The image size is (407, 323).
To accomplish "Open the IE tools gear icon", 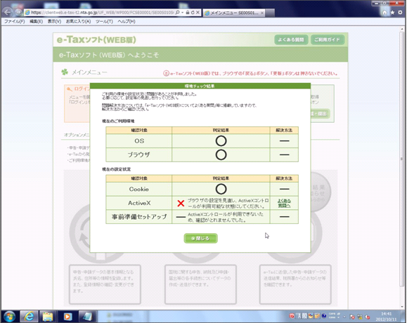I will 400,13.
